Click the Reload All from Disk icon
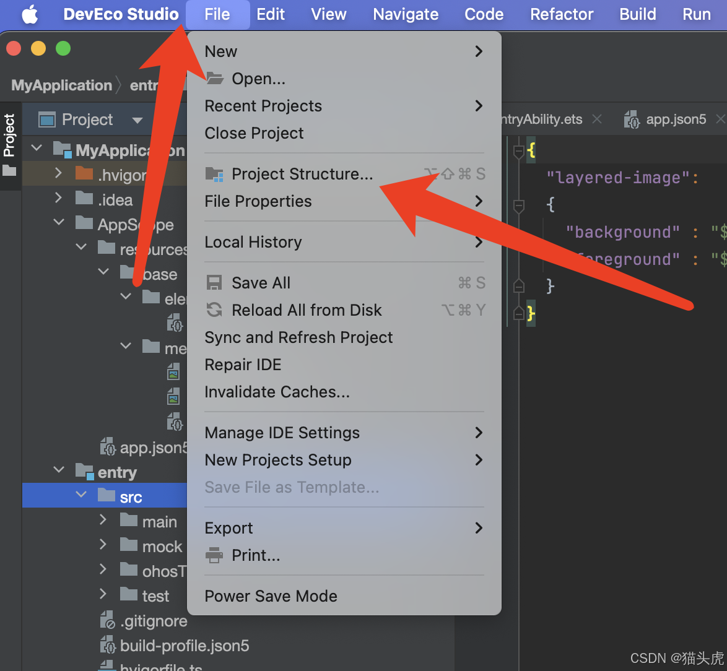727x671 pixels. (x=214, y=310)
